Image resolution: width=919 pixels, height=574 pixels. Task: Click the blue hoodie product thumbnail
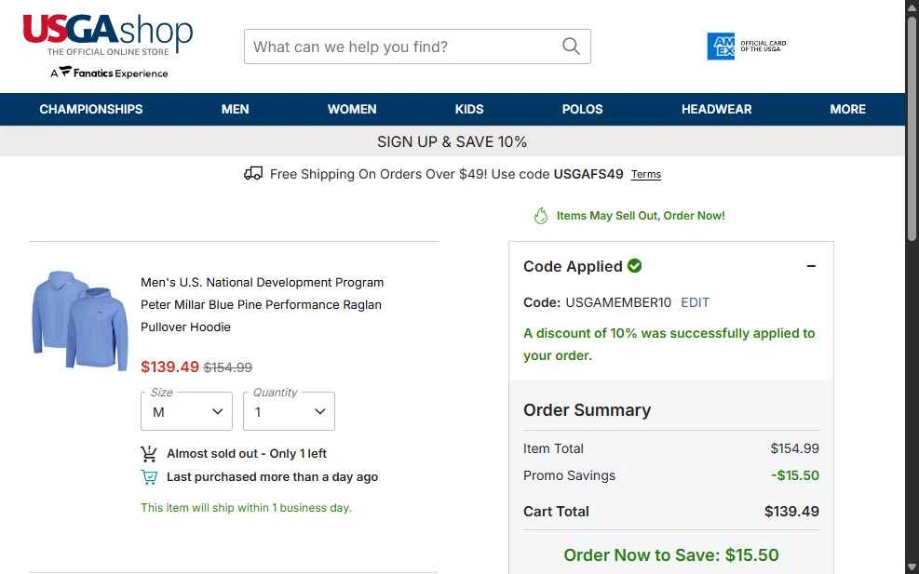tap(80, 320)
